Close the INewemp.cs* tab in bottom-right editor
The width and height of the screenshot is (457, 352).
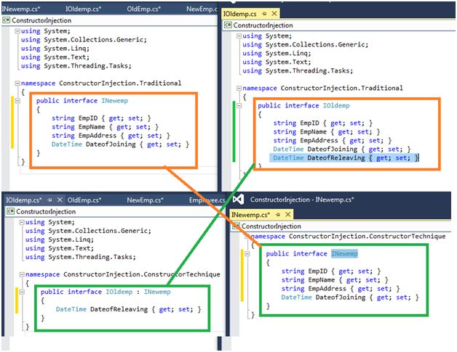(288, 215)
